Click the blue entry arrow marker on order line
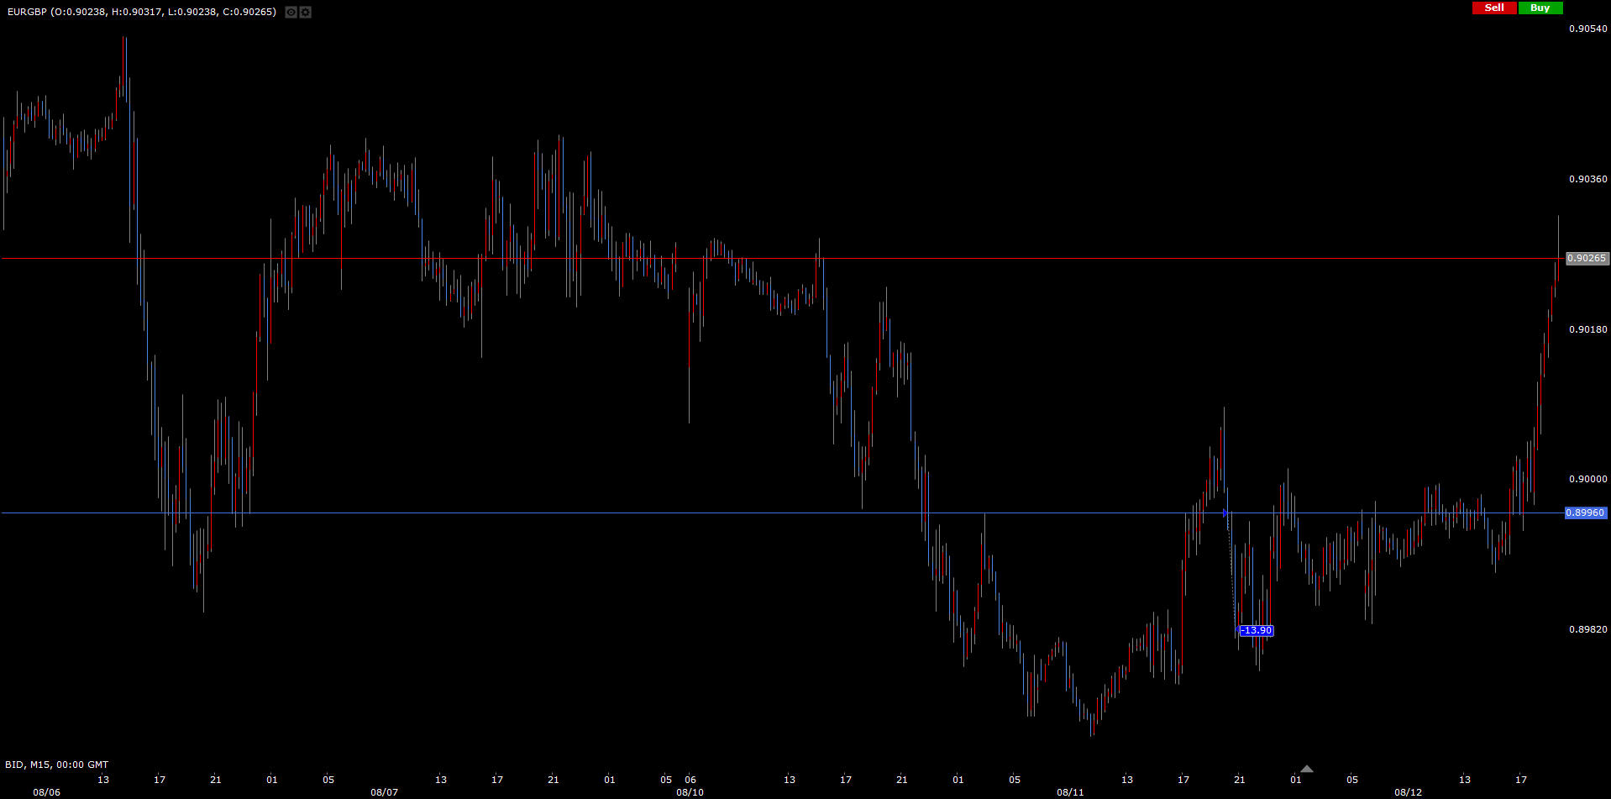This screenshot has width=1611, height=799. (x=1225, y=513)
